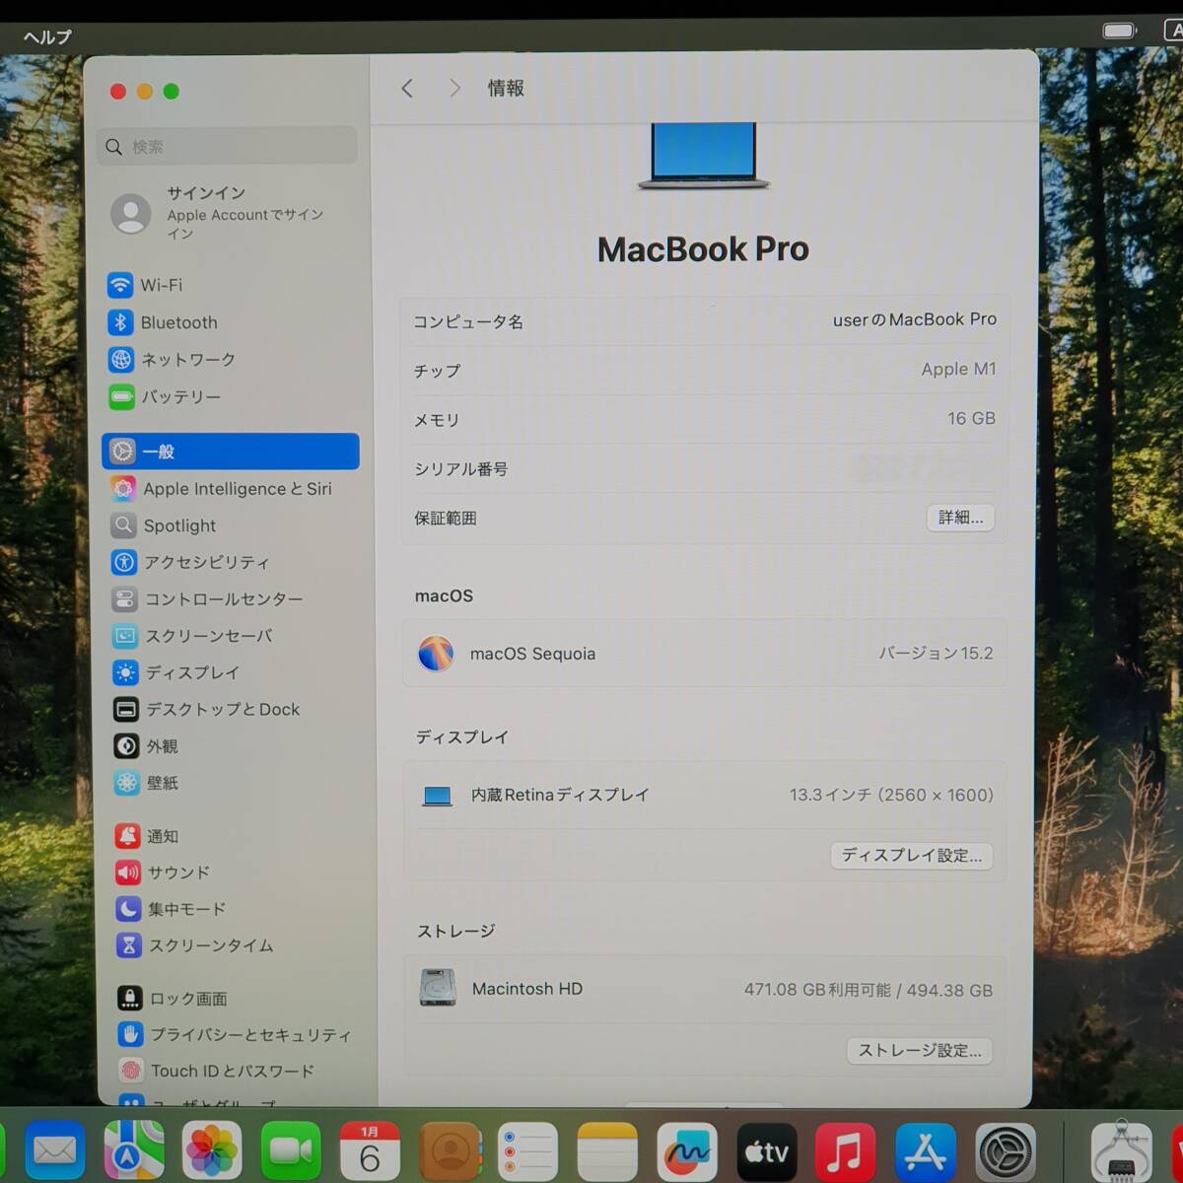Click バージョン15.2 version text
The image size is (1183, 1183).
click(x=936, y=654)
